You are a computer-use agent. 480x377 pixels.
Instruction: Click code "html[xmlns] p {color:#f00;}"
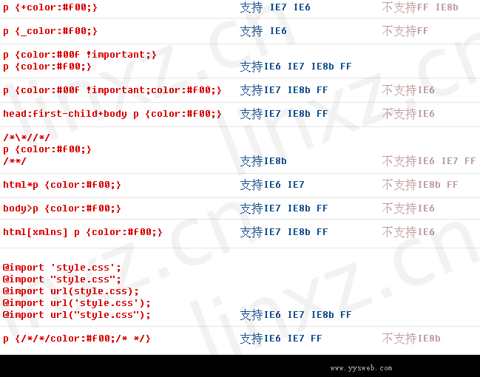point(83,232)
